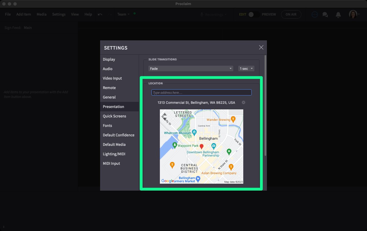Viewport: 367px width, 231px height.
Task: Open the View menu
Action: click(75, 14)
